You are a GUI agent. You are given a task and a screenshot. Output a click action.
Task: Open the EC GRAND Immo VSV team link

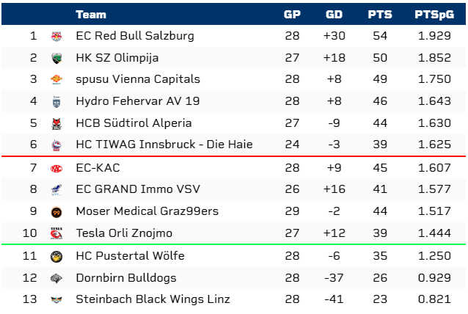click(x=138, y=189)
